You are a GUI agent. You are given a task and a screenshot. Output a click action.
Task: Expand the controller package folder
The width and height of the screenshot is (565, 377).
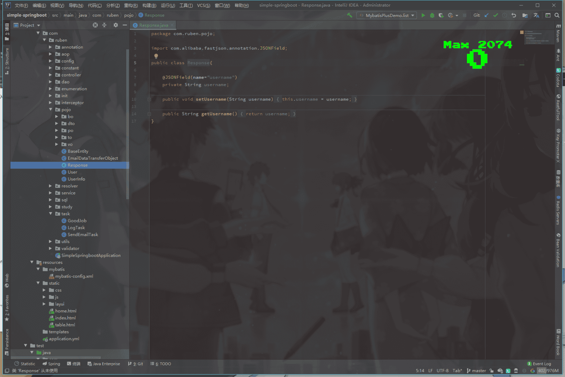click(x=50, y=75)
